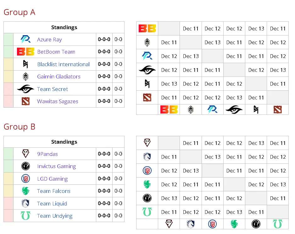Open the 9Pandas team link

47,154
